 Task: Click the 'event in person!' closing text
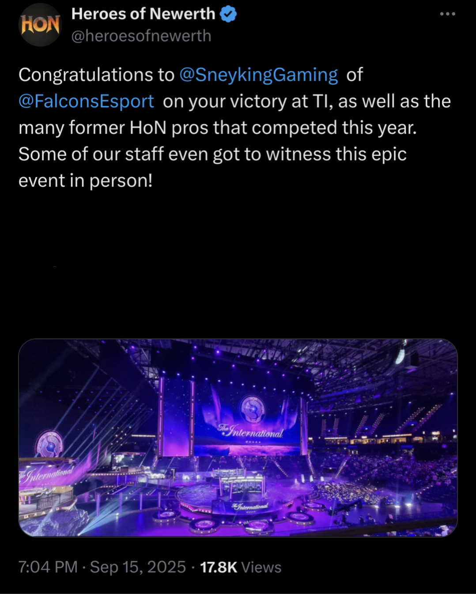click(86, 181)
